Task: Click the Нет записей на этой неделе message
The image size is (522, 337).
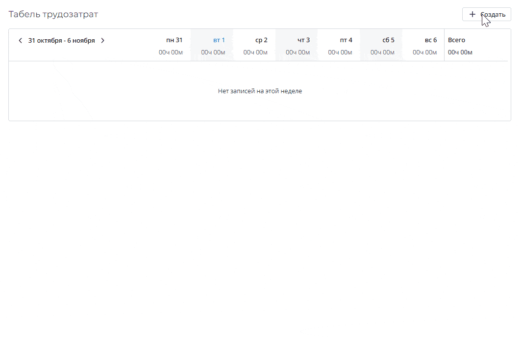Action: tap(260, 91)
